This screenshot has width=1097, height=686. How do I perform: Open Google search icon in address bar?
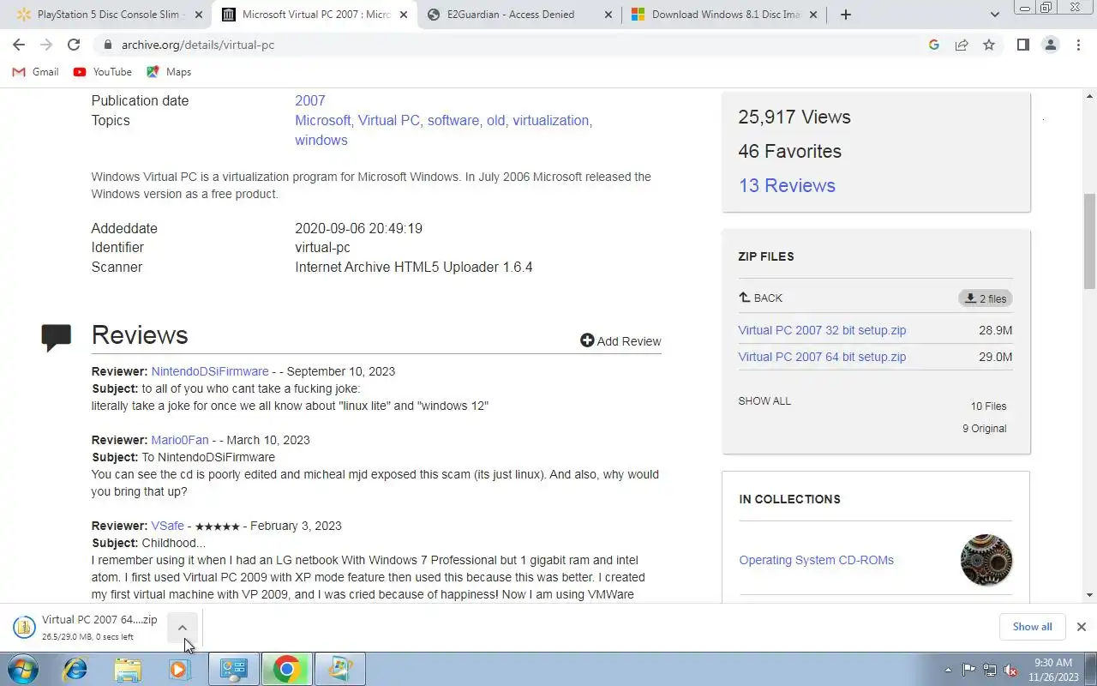(934, 45)
